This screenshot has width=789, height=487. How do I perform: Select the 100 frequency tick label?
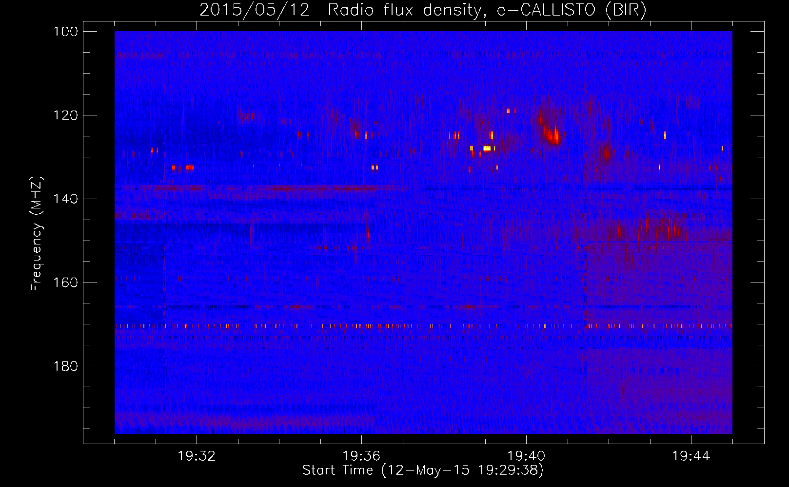(x=66, y=32)
